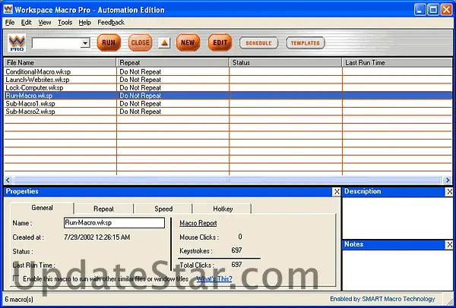Screen dimensions: 456x308
Task: Expand the macro selection combo box
Action: coord(85,43)
